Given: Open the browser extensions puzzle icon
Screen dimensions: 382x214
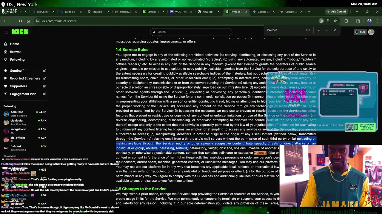Looking at the screenshot, I should [346, 21].
